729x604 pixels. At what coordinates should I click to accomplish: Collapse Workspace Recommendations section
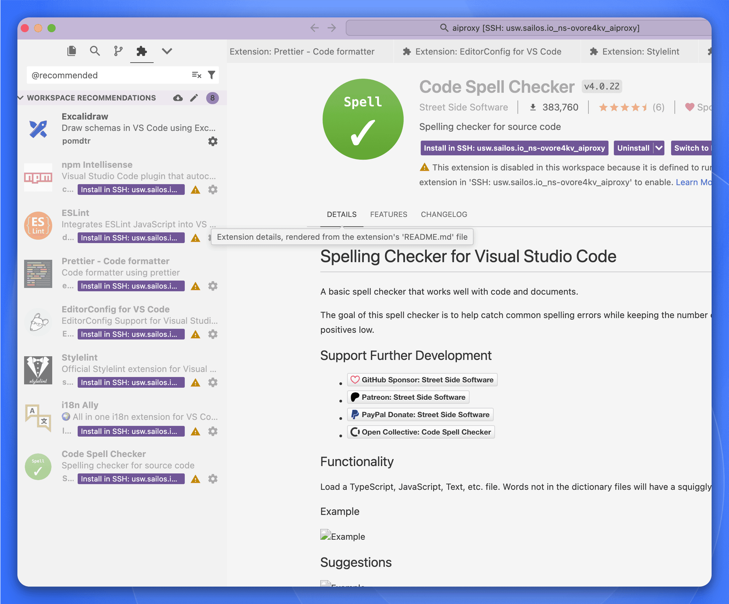coord(21,98)
